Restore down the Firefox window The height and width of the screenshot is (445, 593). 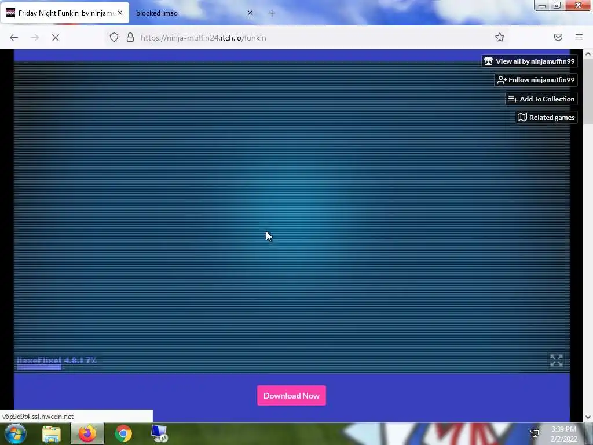(x=557, y=5)
